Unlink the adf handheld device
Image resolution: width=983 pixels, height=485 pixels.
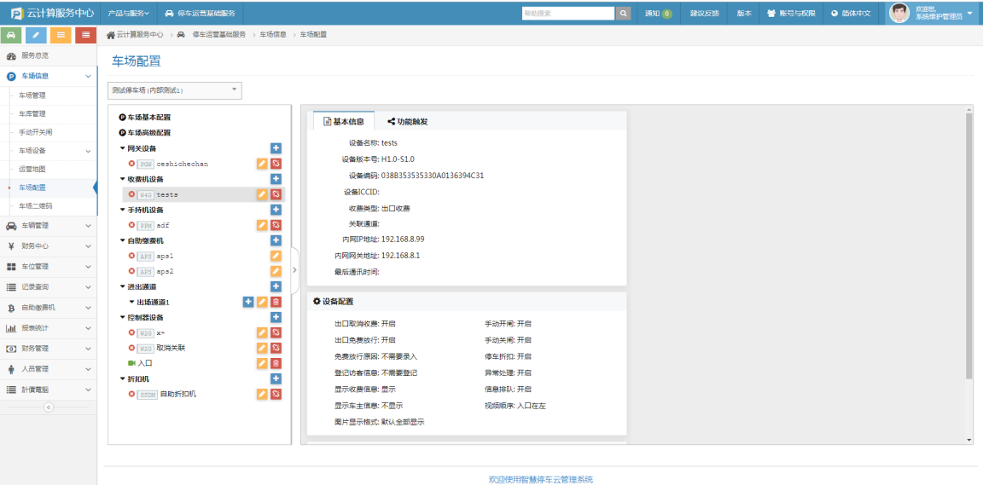pos(276,225)
